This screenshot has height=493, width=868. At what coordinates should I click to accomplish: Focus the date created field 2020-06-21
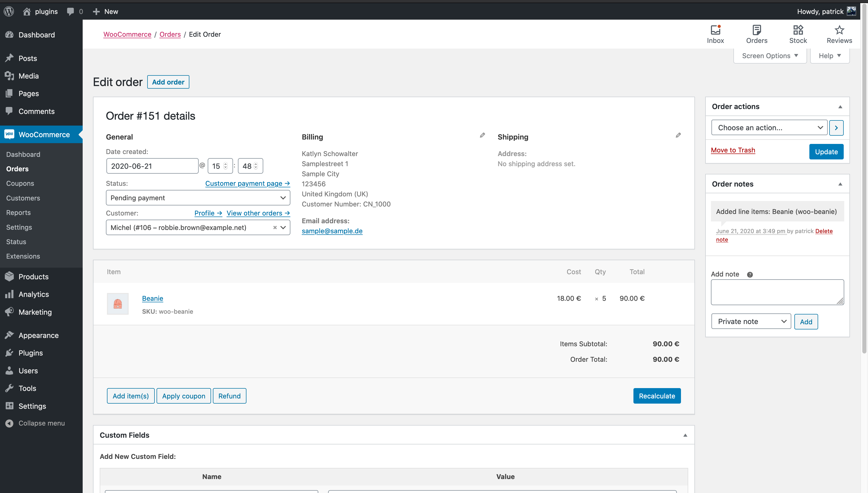pos(152,166)
